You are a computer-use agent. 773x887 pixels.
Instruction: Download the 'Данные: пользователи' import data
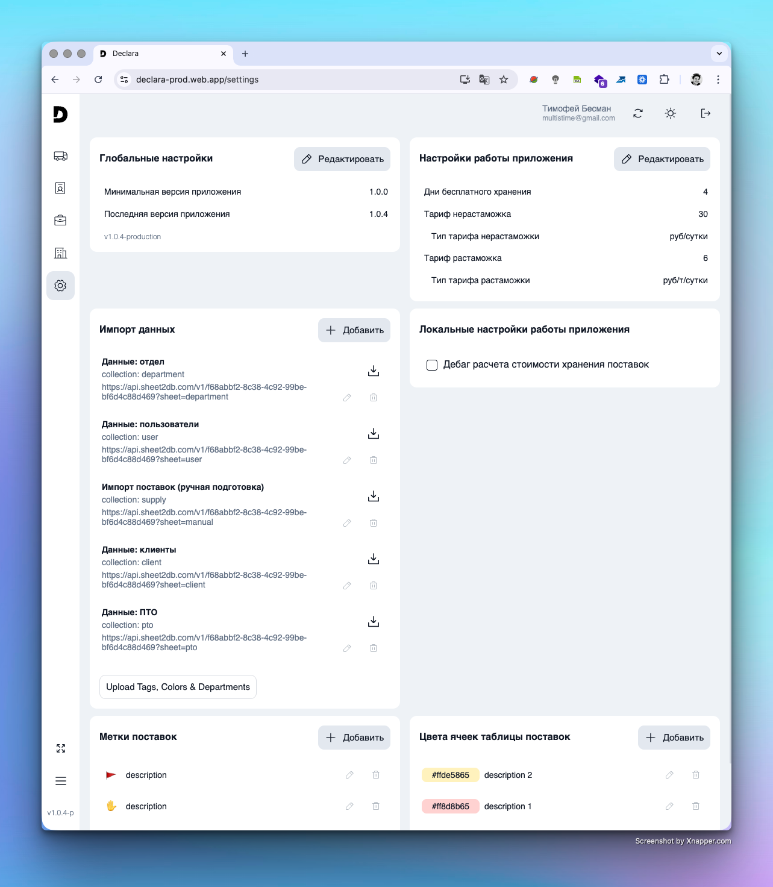(374, 434)
